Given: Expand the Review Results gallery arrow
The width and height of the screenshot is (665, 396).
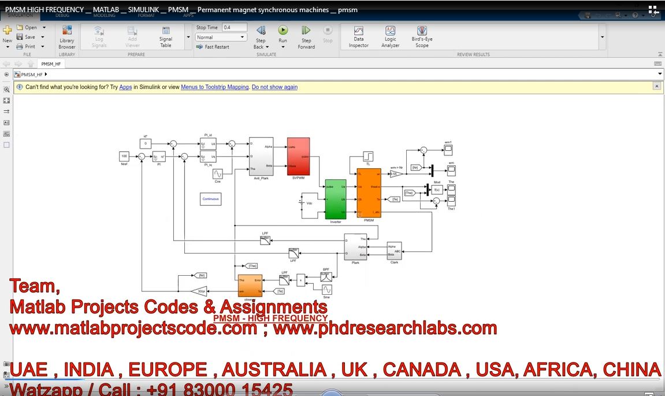Looking at the screenshot, I should click(603, 37).
